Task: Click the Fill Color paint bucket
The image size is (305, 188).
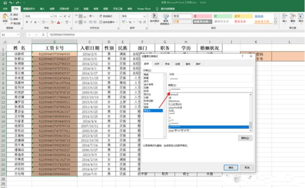Action: click(52, 22)
